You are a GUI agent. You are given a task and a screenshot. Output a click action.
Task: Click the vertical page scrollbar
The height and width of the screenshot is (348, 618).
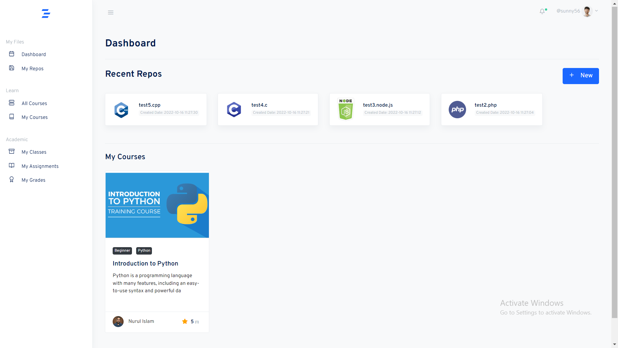coord(615,162)
